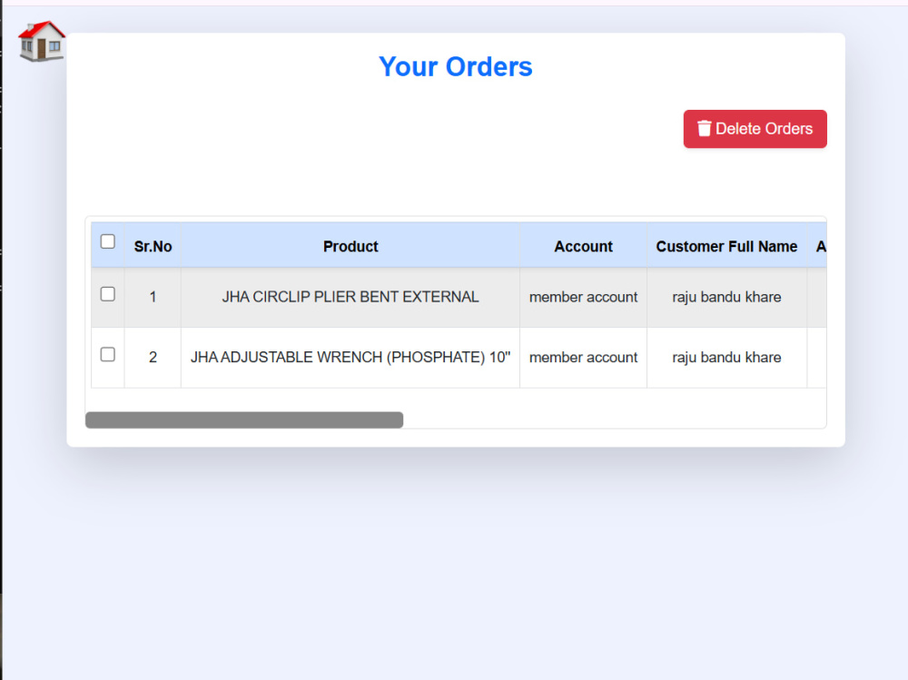908x680 pixels.
Task: Check the box for order row 1
Action: coord(108,294)
